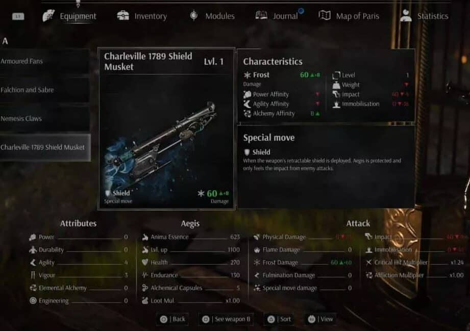
Task: Click the Back button
Action: [x=172, y=319]
